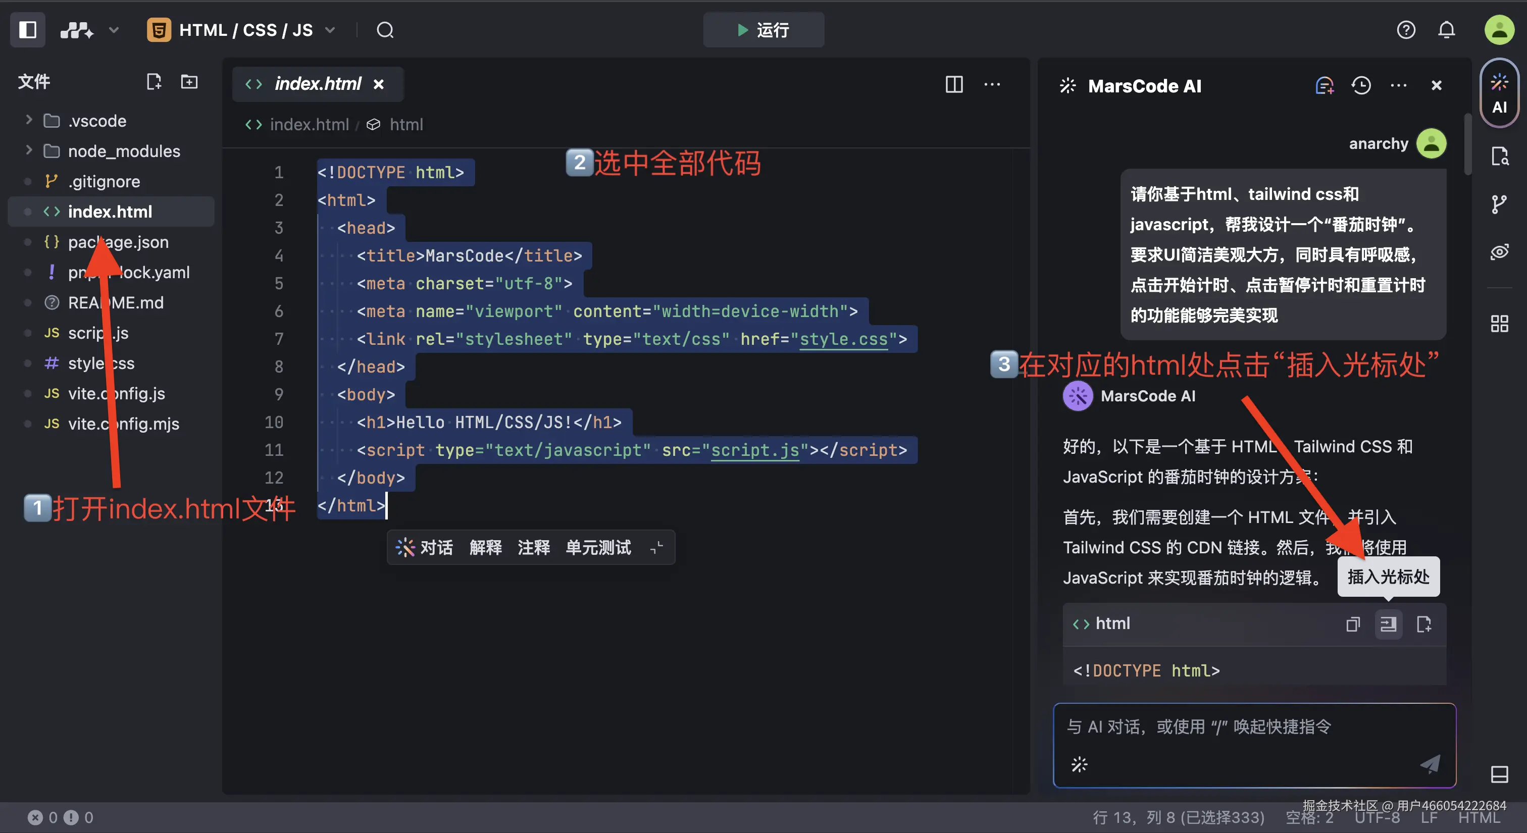This screenshot has height=833, width=1527.
Task: Open the HTML / CSS / JS project dropdown
Action: 245,30
